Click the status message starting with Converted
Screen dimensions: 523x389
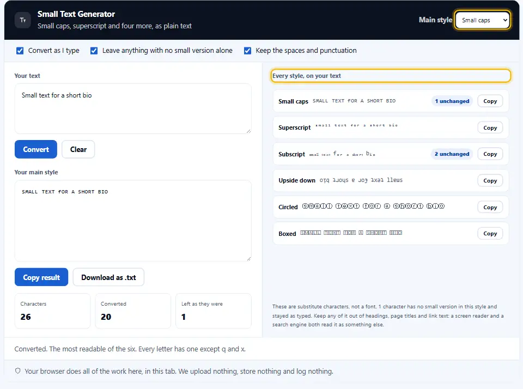point(130,349)
